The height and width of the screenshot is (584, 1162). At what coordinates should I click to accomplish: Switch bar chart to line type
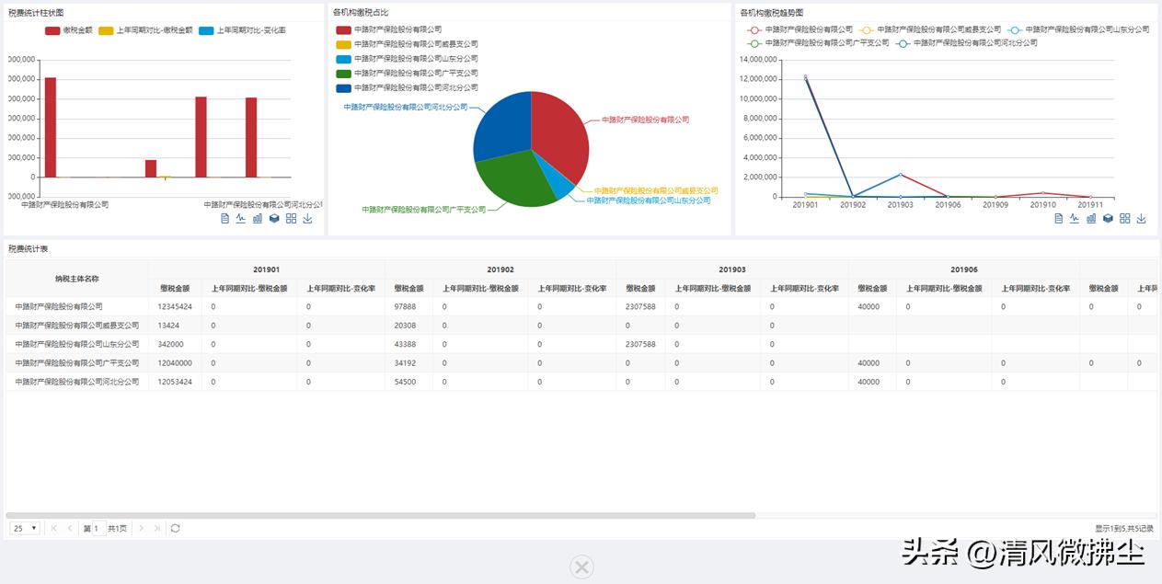point(241,218)
